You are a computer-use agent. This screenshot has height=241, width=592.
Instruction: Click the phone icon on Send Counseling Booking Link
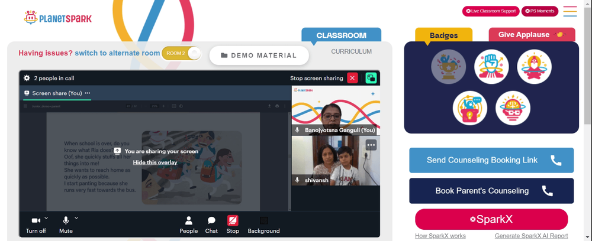pos(556,160)
